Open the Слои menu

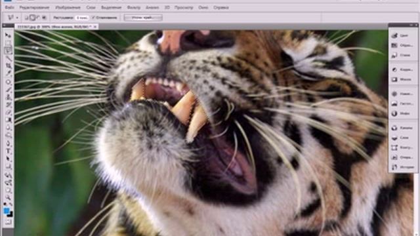tap(91, 7)
